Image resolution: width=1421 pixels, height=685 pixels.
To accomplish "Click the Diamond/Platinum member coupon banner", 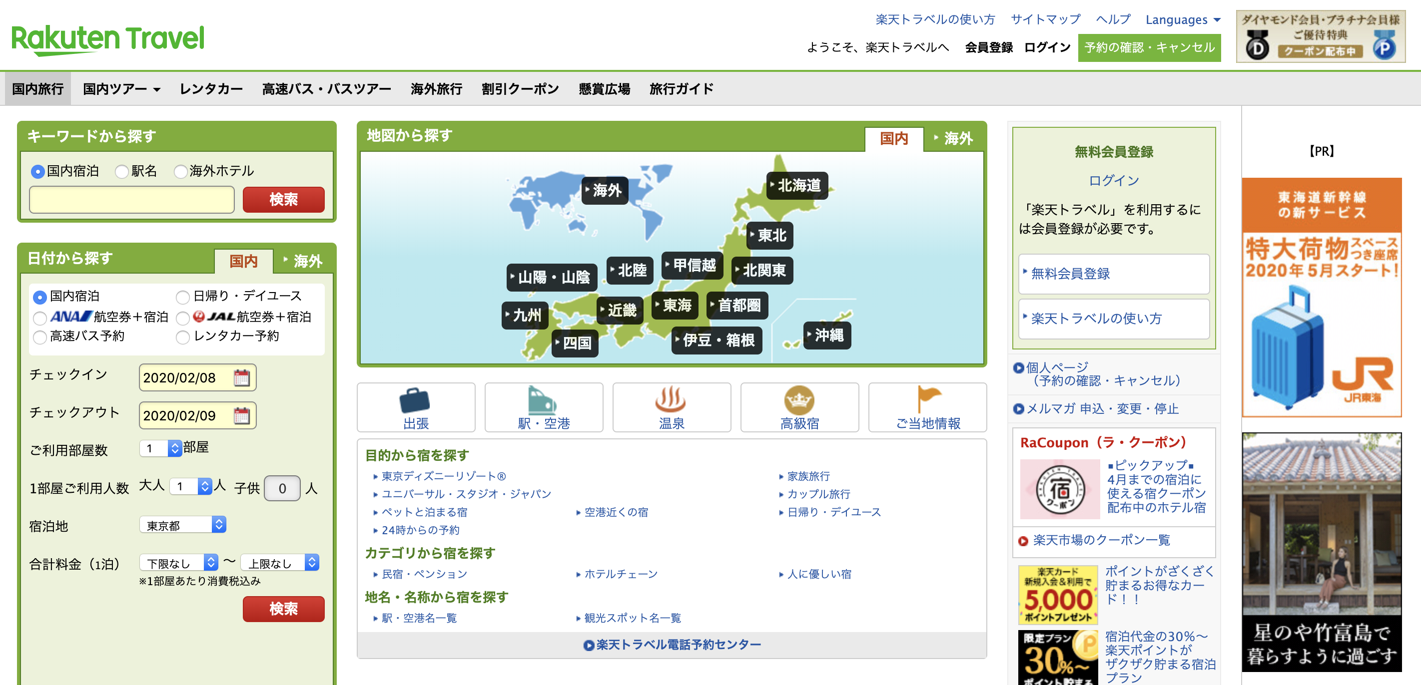I will point(1321,36).
